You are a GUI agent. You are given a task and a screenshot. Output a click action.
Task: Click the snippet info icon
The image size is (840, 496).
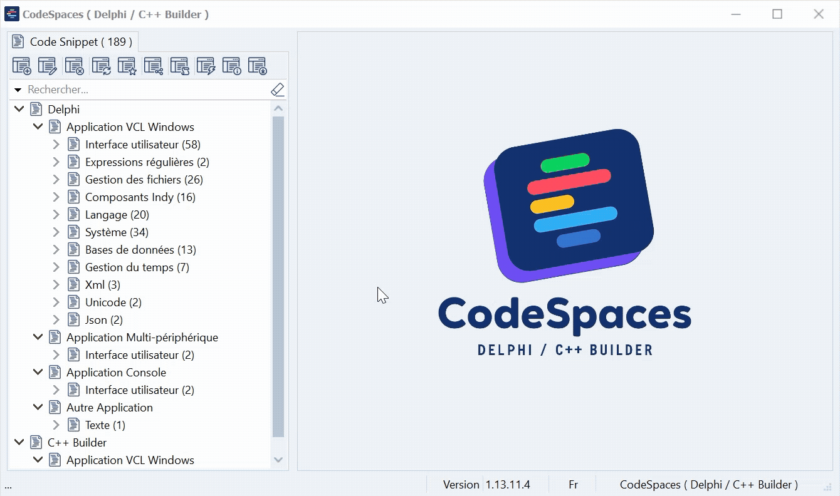(x=231, y=66)
